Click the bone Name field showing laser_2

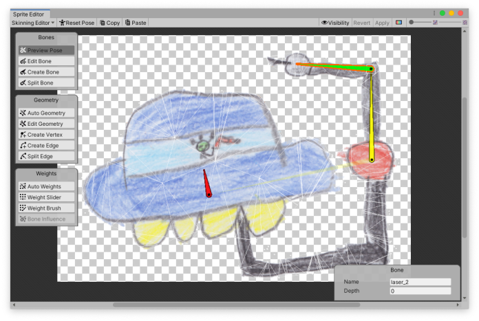(x=420, y=282)
